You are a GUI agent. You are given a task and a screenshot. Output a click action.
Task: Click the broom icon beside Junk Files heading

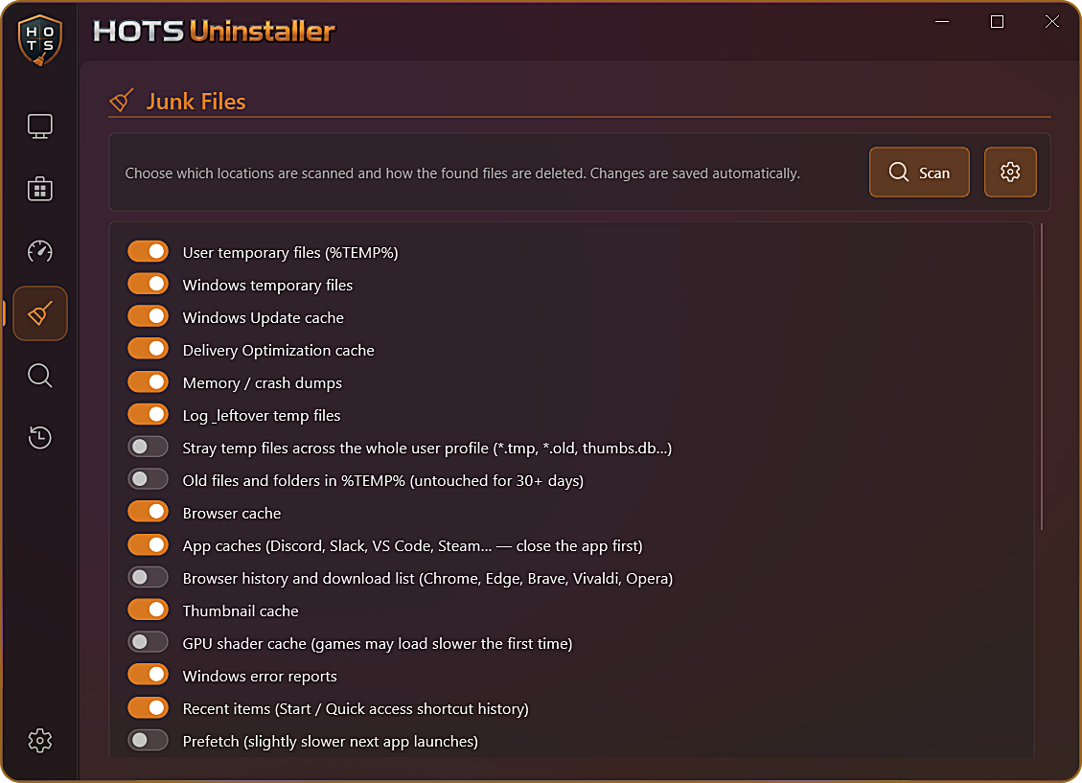122,100
